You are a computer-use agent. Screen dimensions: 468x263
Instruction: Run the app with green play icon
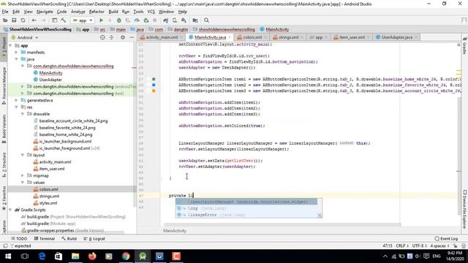101,20
